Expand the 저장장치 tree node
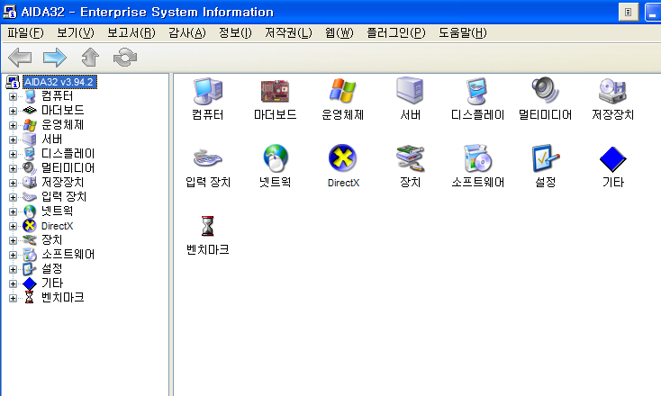Image resolution: width=661 pixels, height=396 pixels. (x=13, y=183)
